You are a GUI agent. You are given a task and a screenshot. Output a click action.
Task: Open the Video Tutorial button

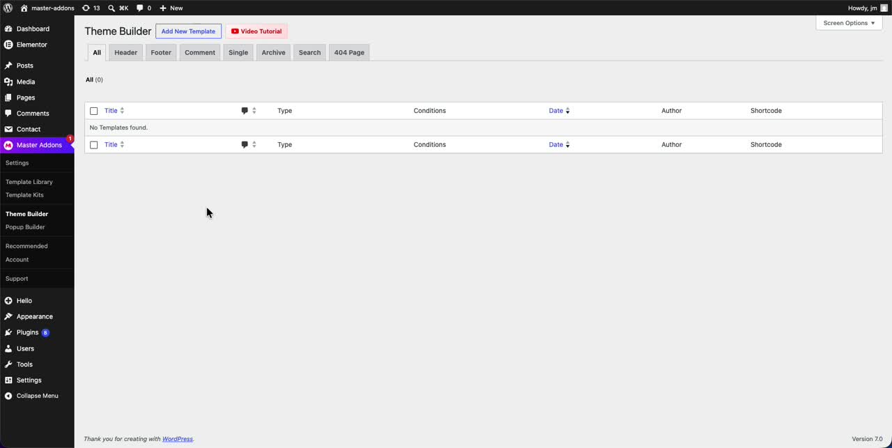pos(256,31)
